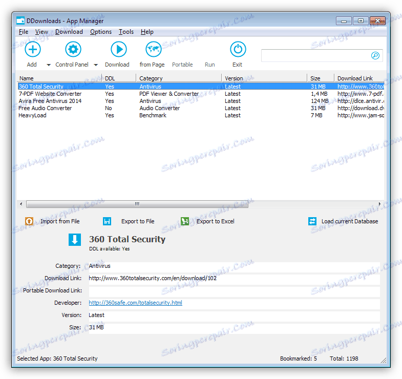
Task: Click the Export to Excel icon
Action: click(185, 221)
